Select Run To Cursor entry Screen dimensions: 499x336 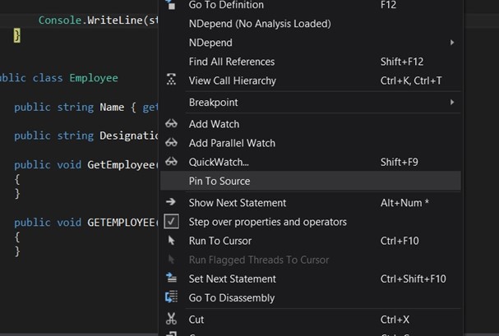click(x=310, y=241)
